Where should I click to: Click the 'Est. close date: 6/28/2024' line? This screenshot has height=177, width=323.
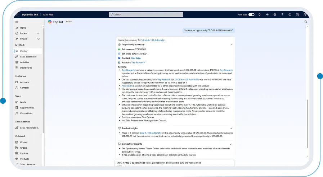pos(135,54)
